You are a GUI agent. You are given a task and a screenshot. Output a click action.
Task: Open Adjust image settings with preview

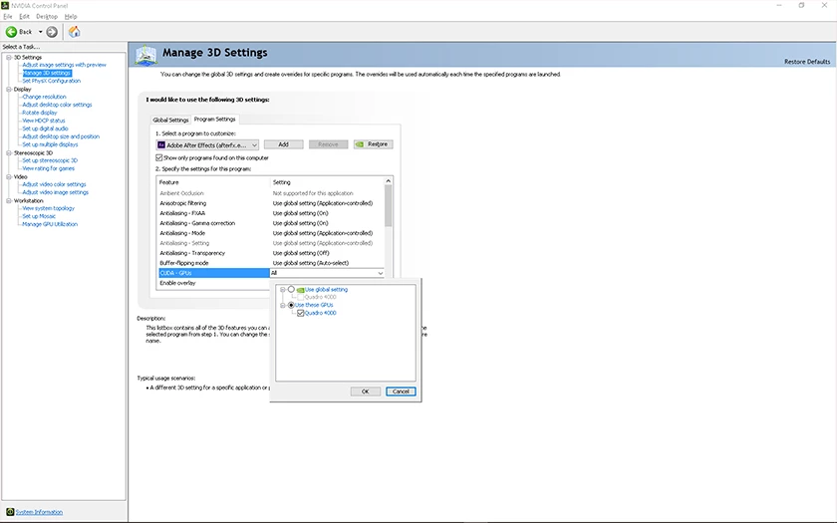coord(64,65)
